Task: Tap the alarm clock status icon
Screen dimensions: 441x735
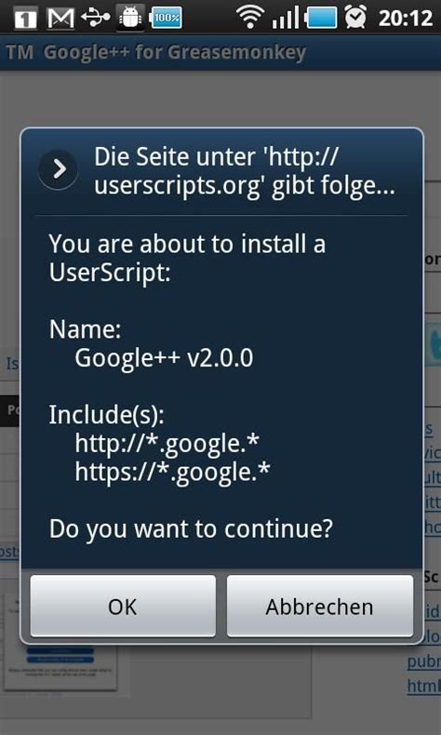Action: coord(356,18)
